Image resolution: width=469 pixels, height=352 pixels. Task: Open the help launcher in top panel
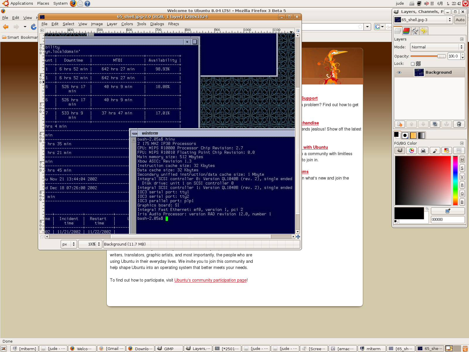pyautogui.click(x=87, y=4)
